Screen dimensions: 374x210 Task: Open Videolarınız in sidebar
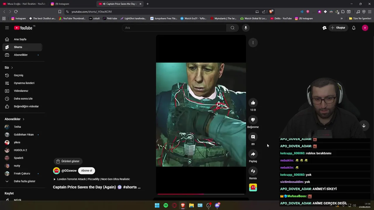22,91
